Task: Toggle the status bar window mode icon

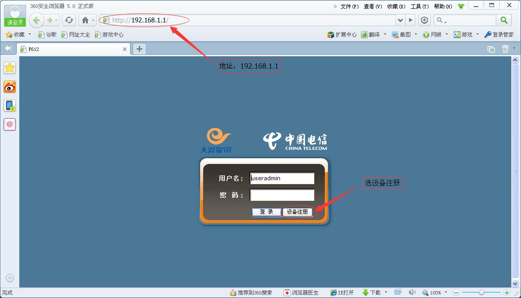Action: pyautogui.click(x=398, y=292)
